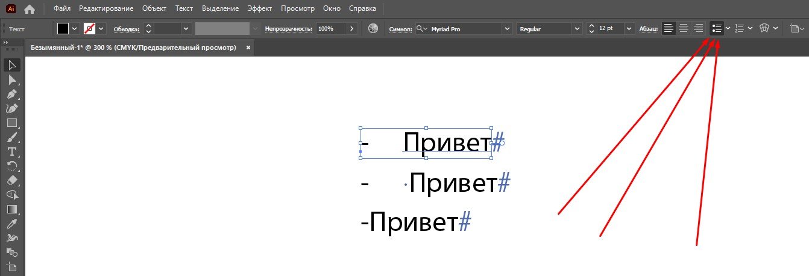Select the Безымянный-1 document tab

pyautogui.click(x=134, y=48)
